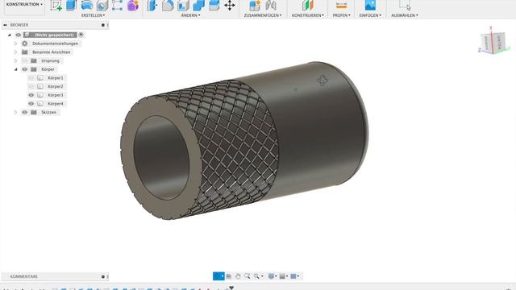Click the Dokumenteinstellungen gear icon
This screenshot has width=516, height=290.
(25, 43)
